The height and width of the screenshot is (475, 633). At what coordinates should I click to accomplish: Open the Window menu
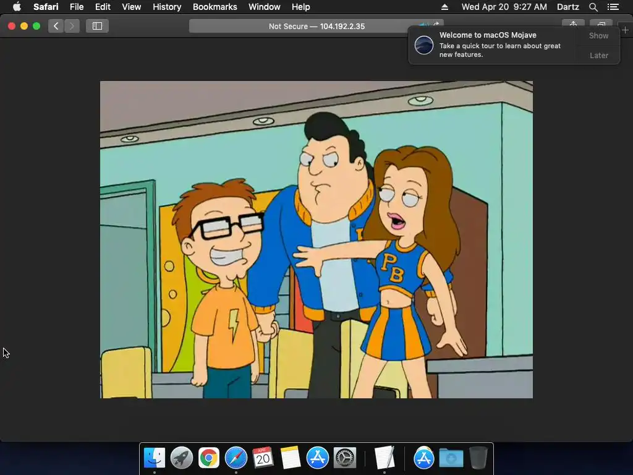coord(265,7)
